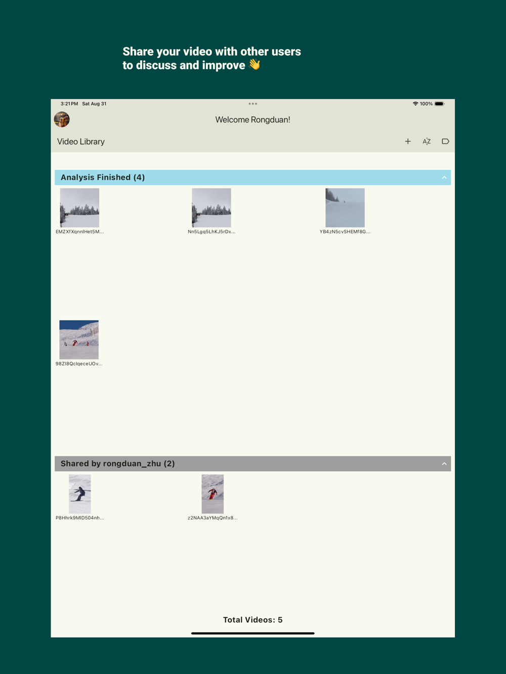Tap the 3:21 PM clock

pyautogui.click(x=69, y=104)
